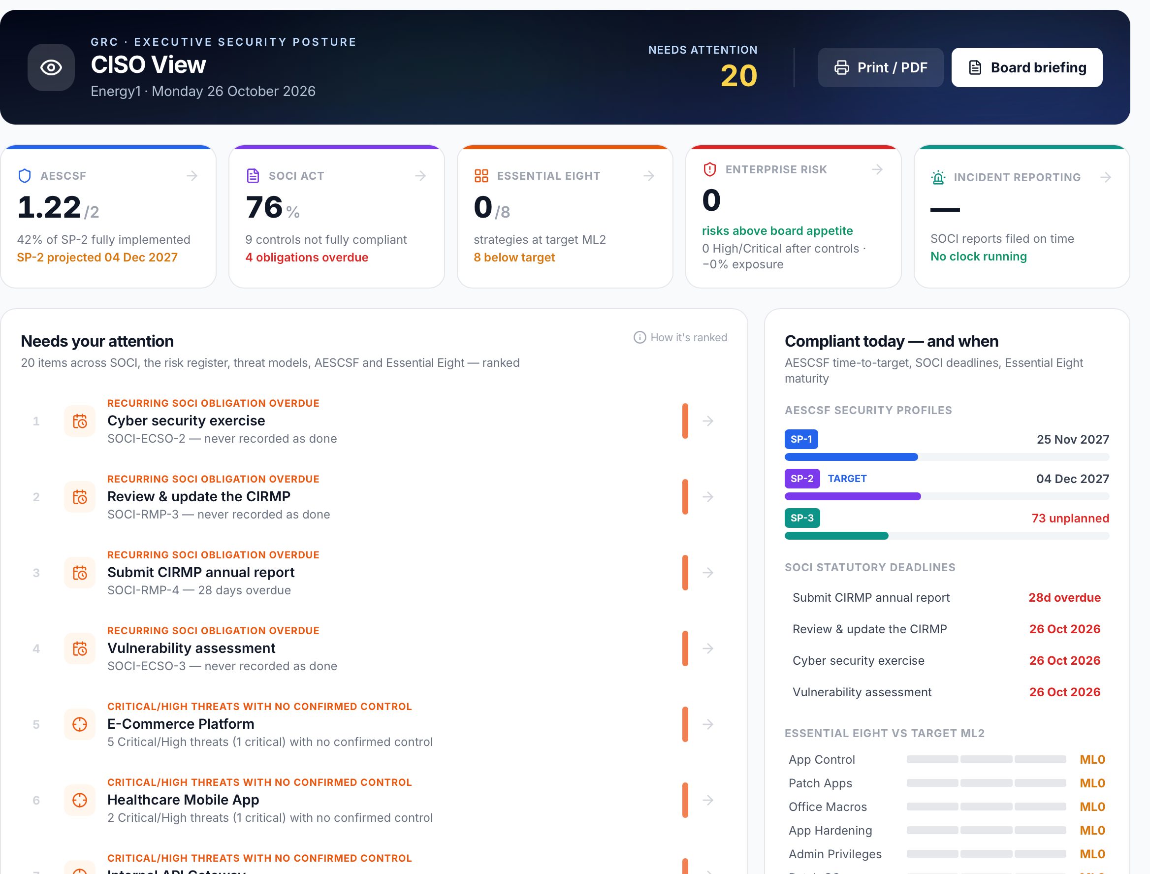This screenshot has height=874, width=1150.
Task: Click the Patch Apps maturity bar
Action: tap(986, 783)
